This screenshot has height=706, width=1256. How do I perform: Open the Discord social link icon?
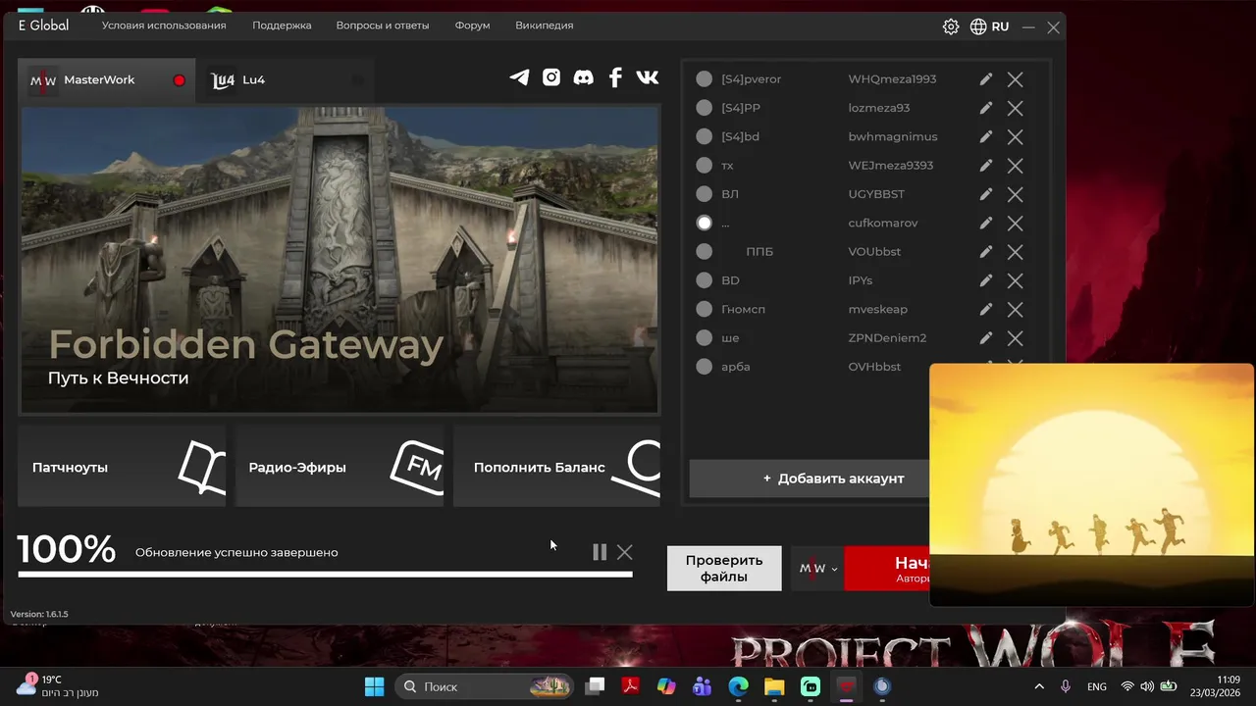(583, 77)
